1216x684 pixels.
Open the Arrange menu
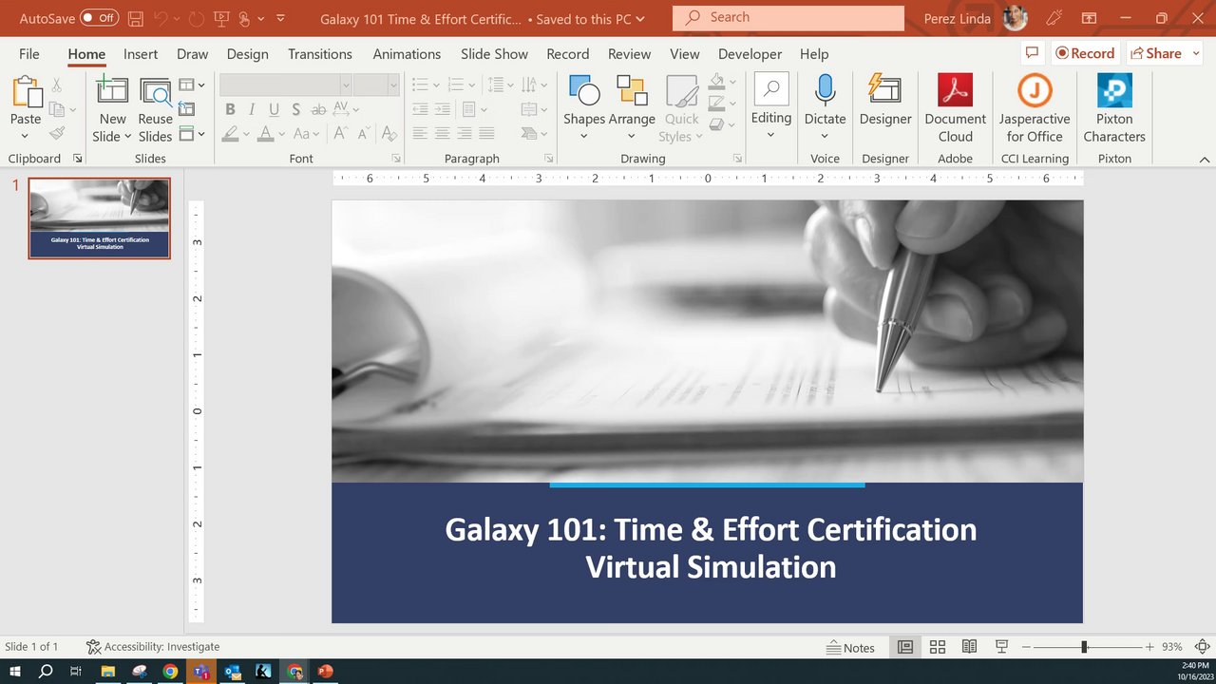tap(632, 108)
